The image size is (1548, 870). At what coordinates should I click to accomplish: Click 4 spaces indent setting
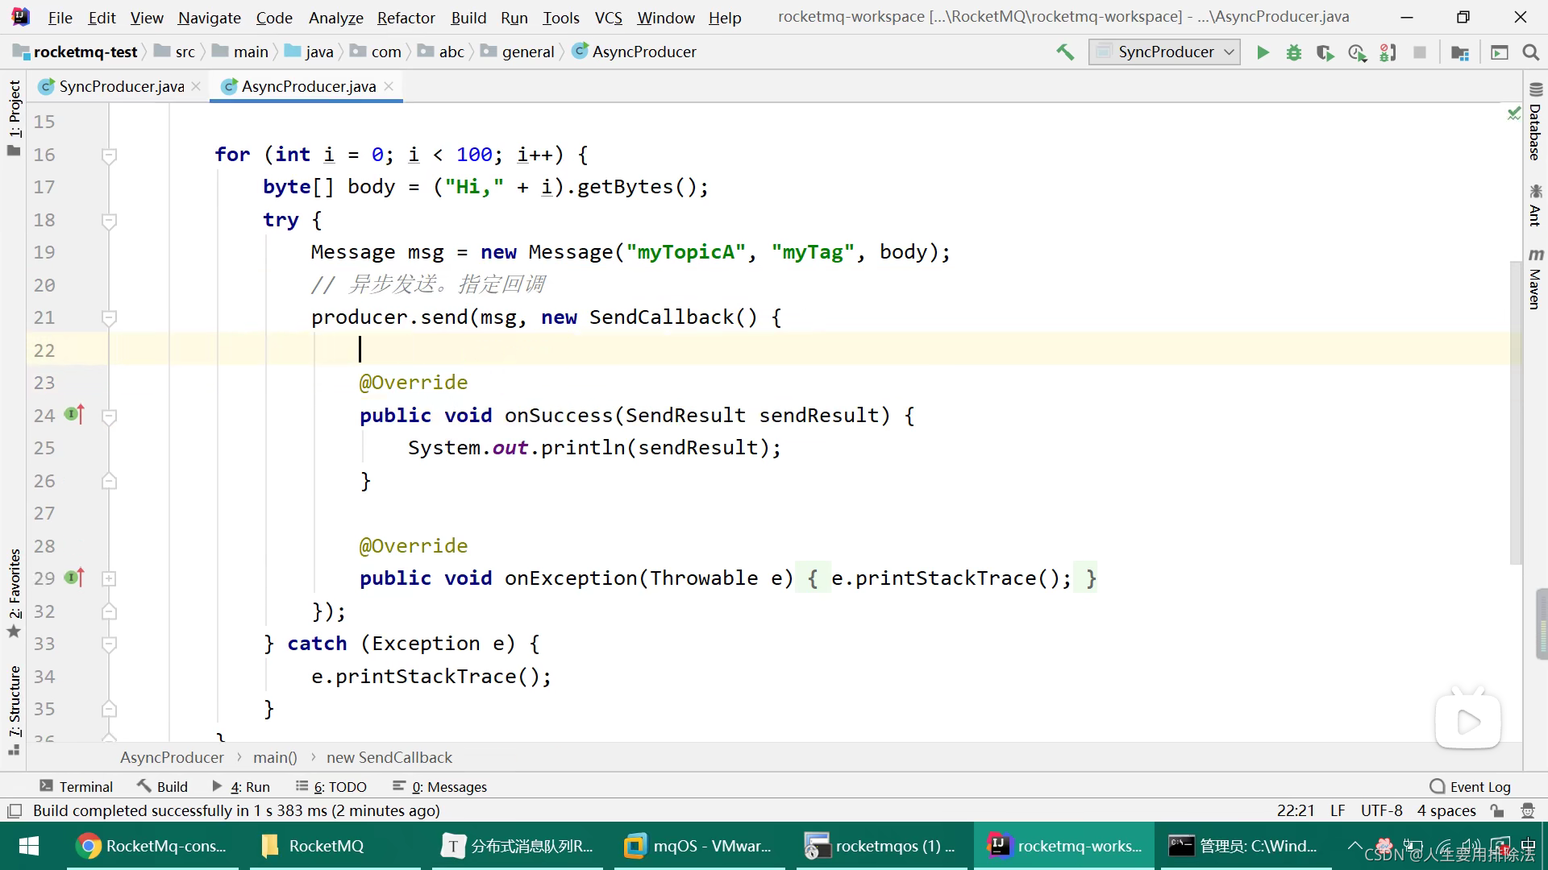point(1446,810)
